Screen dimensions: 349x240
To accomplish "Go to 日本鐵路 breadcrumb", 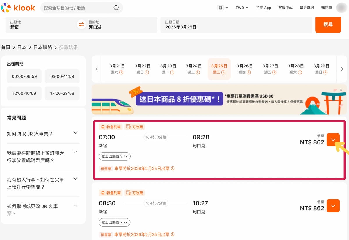I will 43,47.
